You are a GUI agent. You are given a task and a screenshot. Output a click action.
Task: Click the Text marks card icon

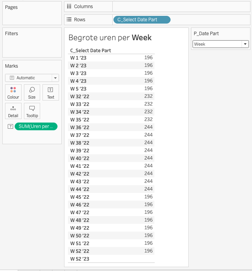click(51, 92)
